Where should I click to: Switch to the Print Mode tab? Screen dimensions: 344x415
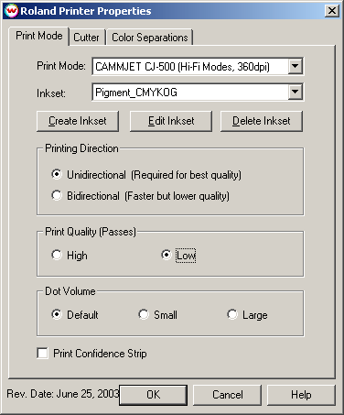click(39, 36)
